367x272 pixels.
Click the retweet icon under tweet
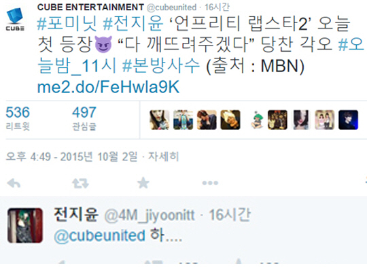[80, 183]
